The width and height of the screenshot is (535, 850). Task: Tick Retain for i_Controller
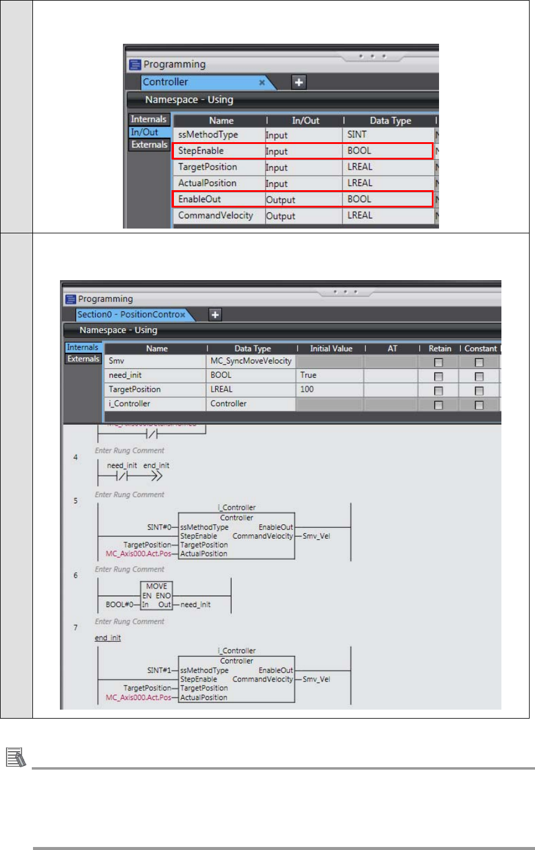pyautogui.click(x=438, y=404)
